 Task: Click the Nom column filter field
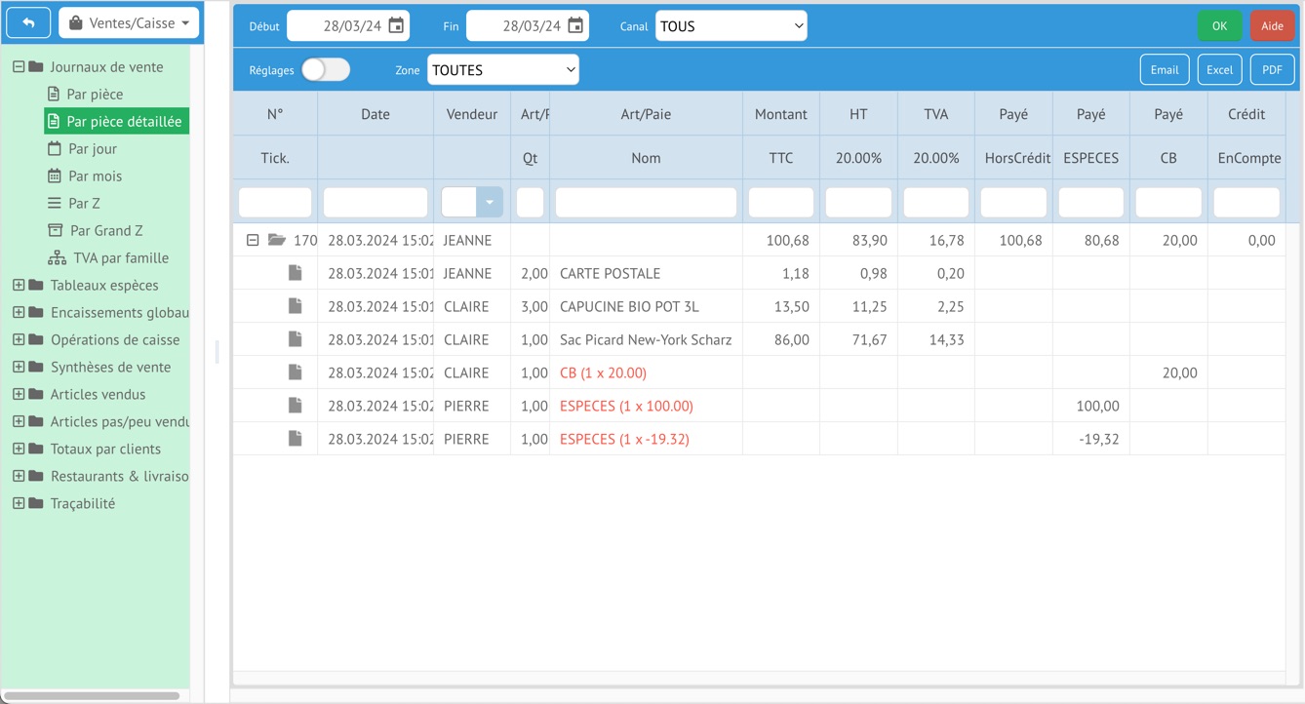(646, 202)
